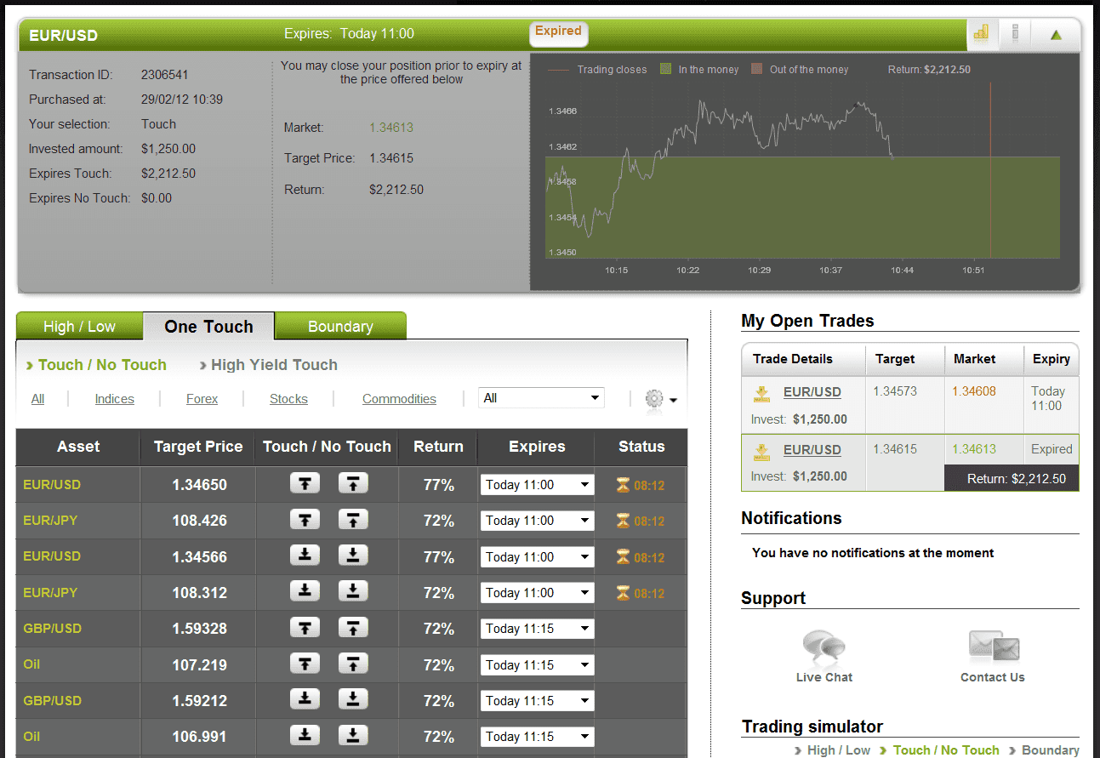Click the Expired status badge in header
Viewport: 1100px width, 758px height.
point(558,31)
